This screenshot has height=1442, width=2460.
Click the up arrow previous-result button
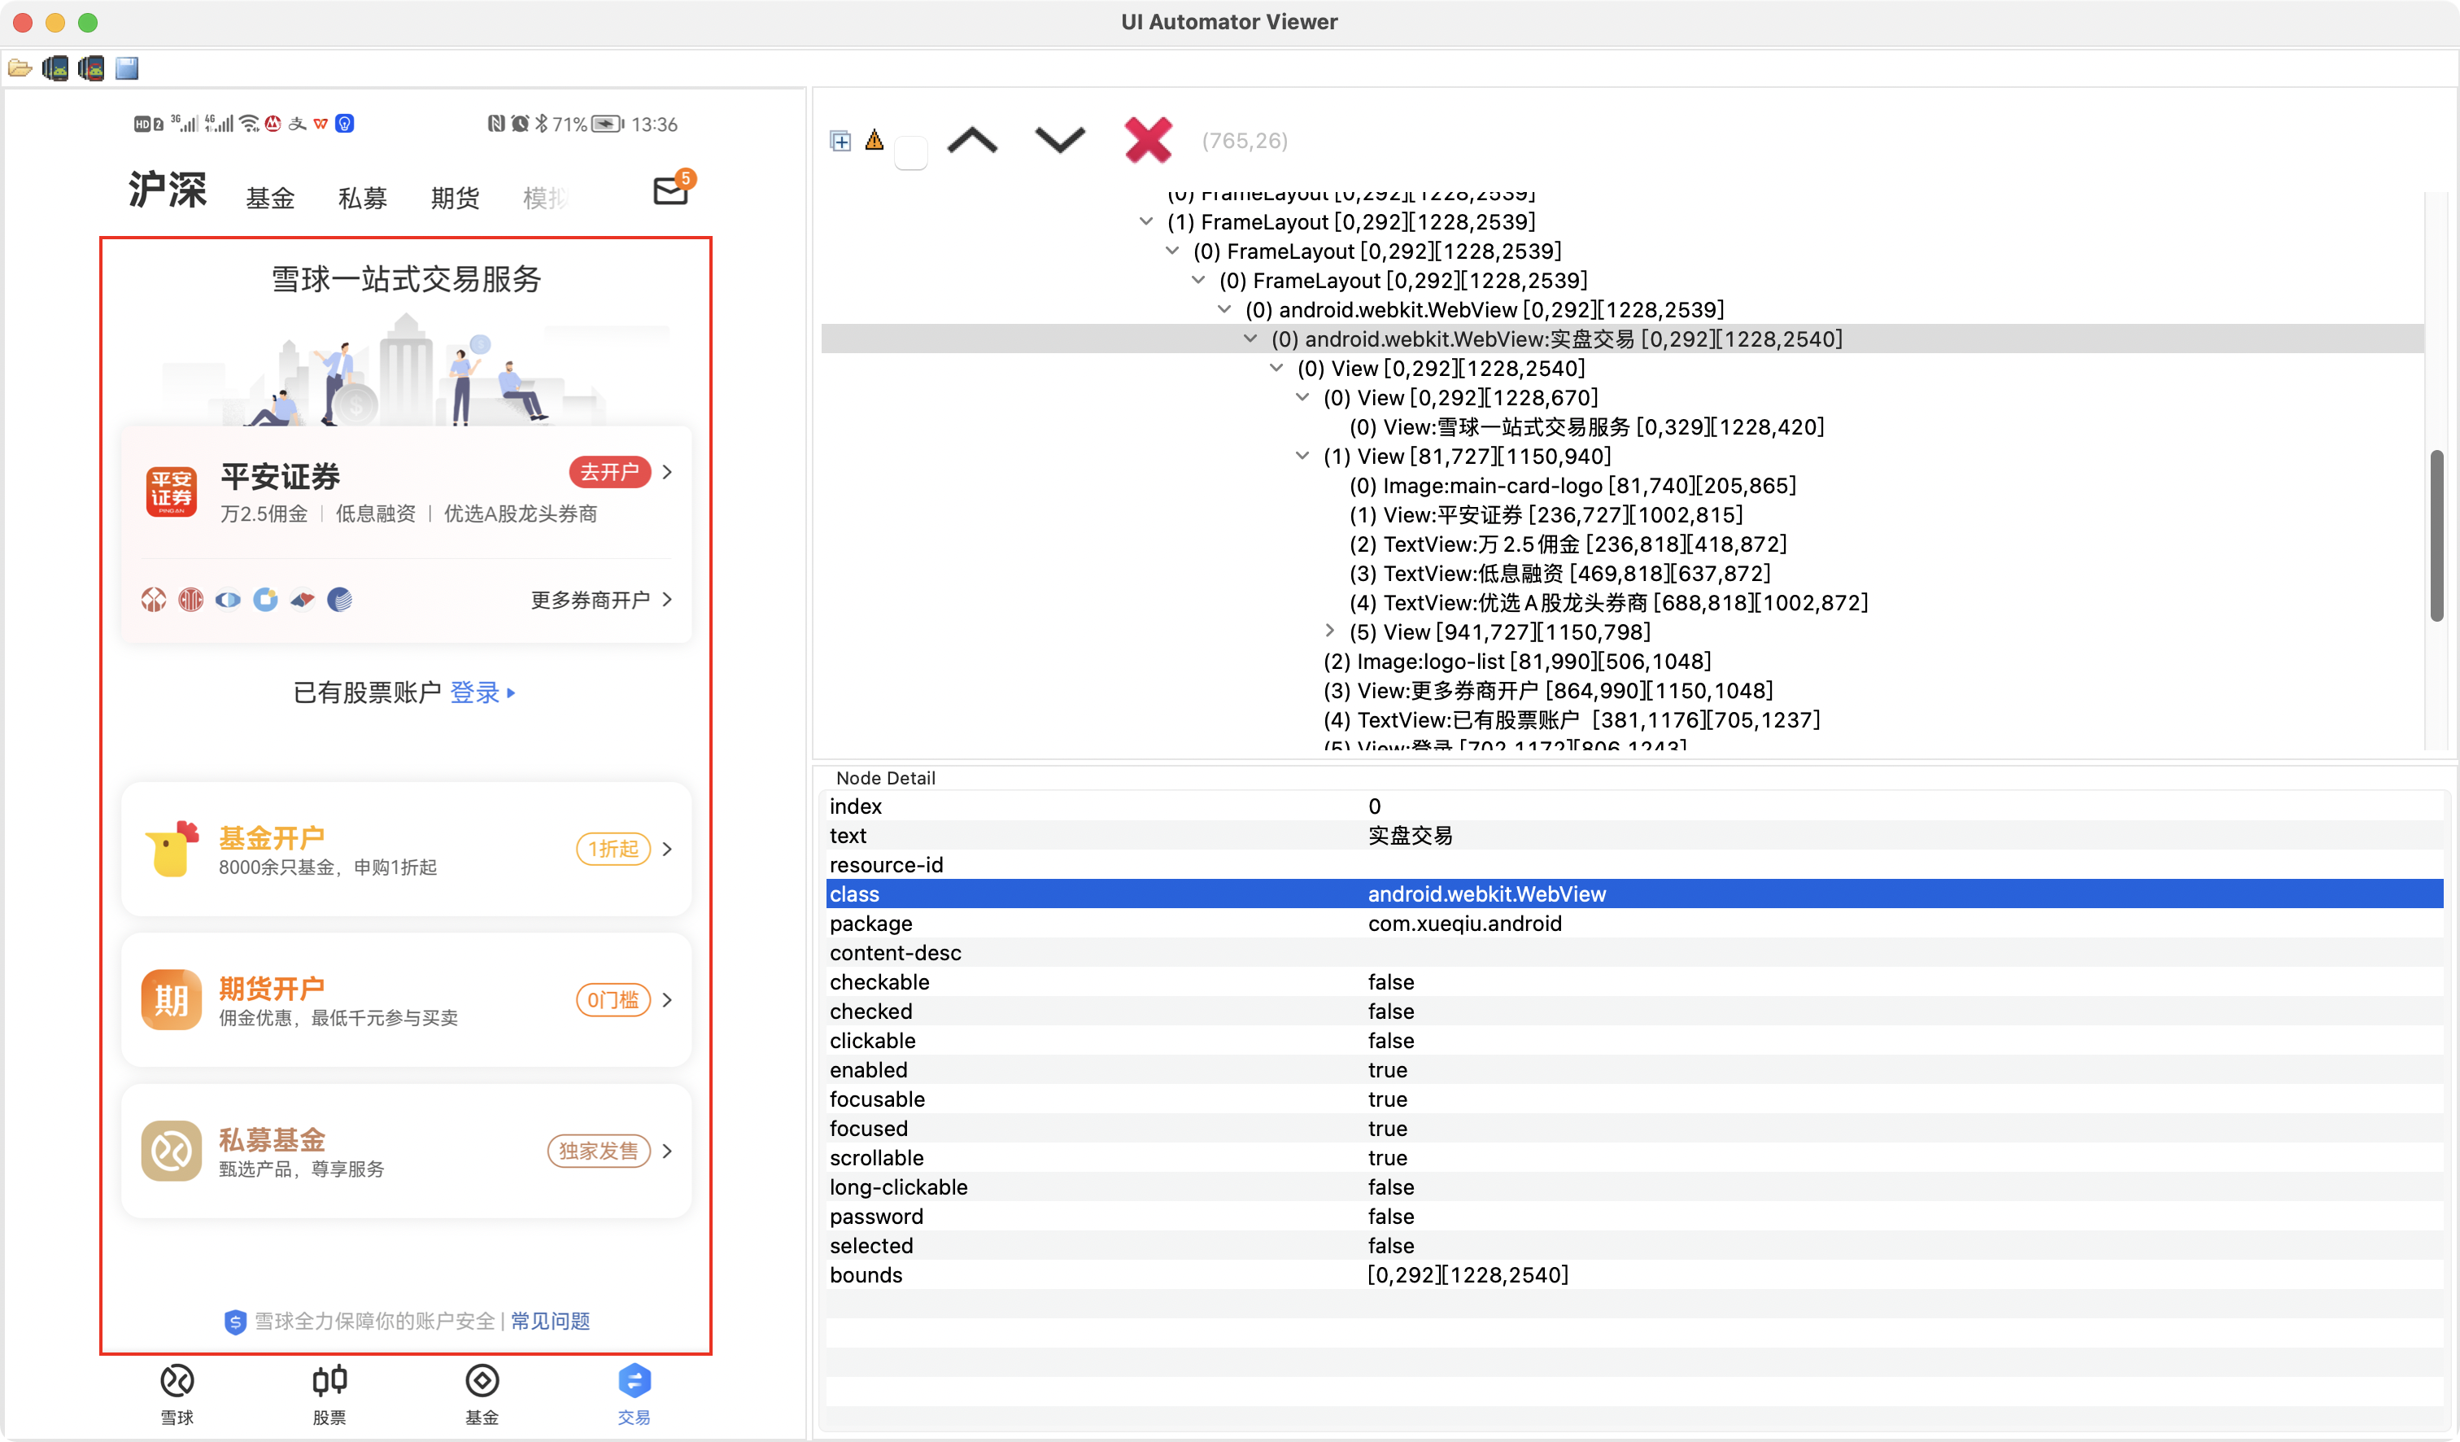pos(972,142)
